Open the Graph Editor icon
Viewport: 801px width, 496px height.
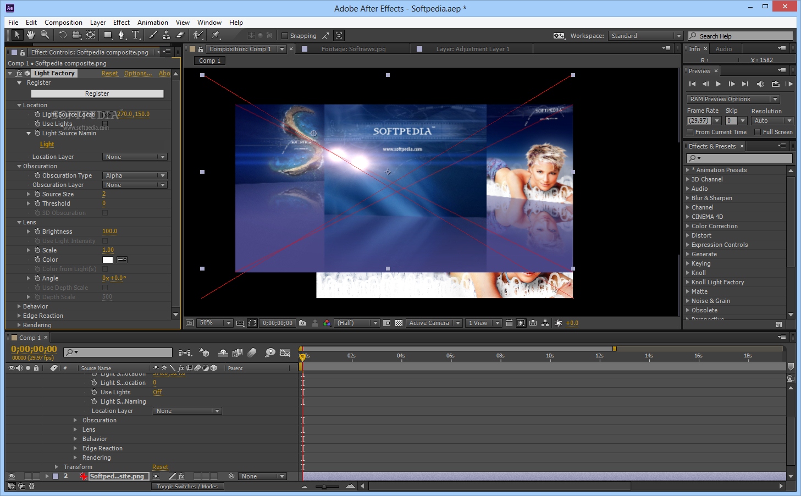click(285, 352)
